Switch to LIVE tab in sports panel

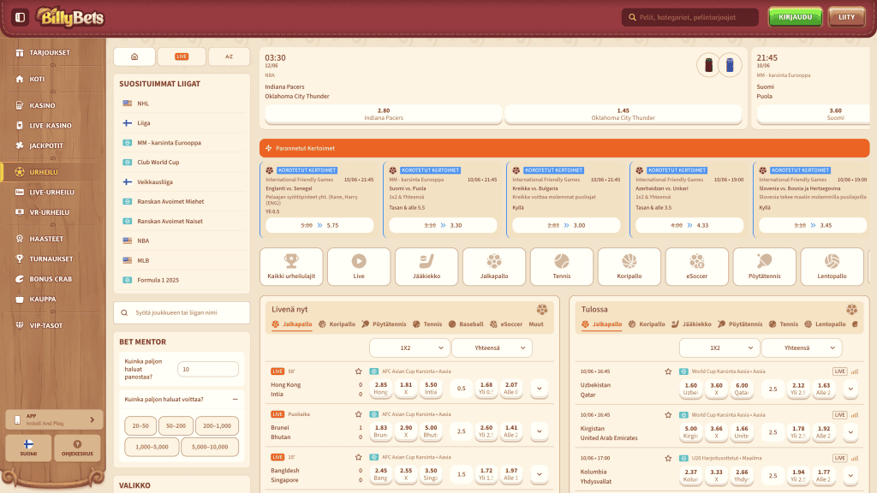tap(182, 56)
